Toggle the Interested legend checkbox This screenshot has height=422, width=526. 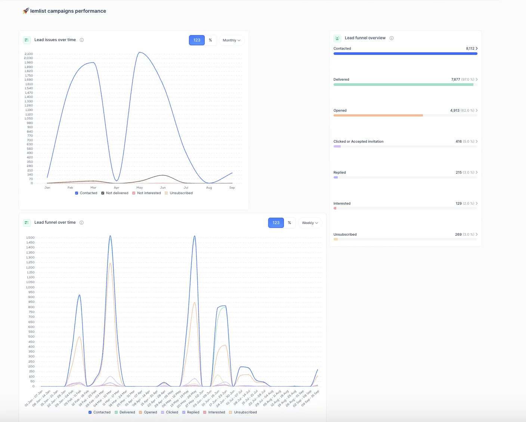click(205, 412)
